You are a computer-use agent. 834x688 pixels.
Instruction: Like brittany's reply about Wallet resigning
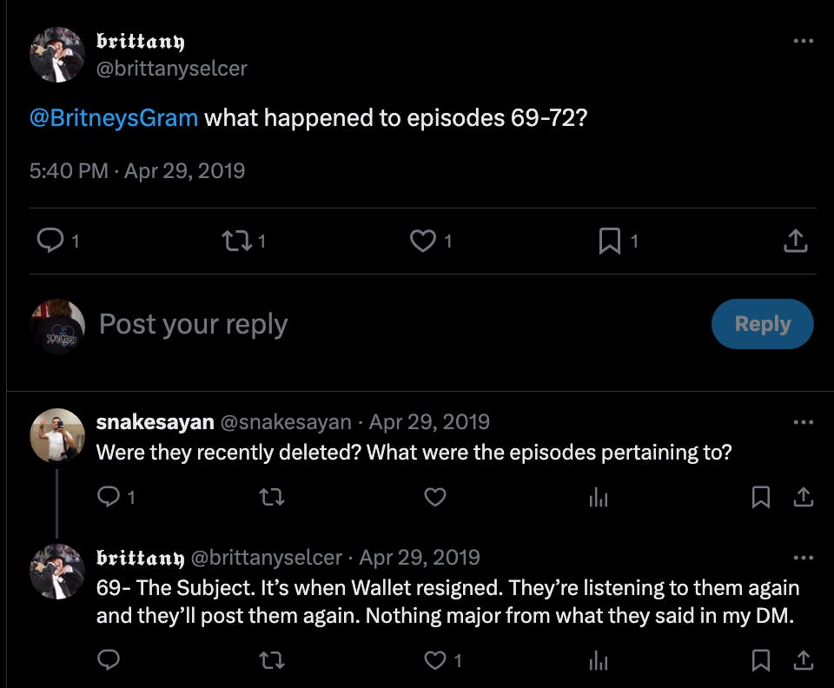coord(435,660)
